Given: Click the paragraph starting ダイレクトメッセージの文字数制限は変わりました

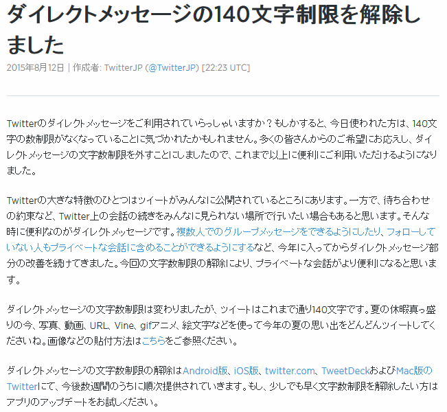Looking at the screenshot, I should click(x=221, y=325).
